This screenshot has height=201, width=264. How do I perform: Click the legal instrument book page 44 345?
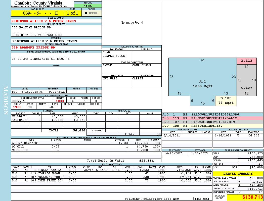pos(254,135)
